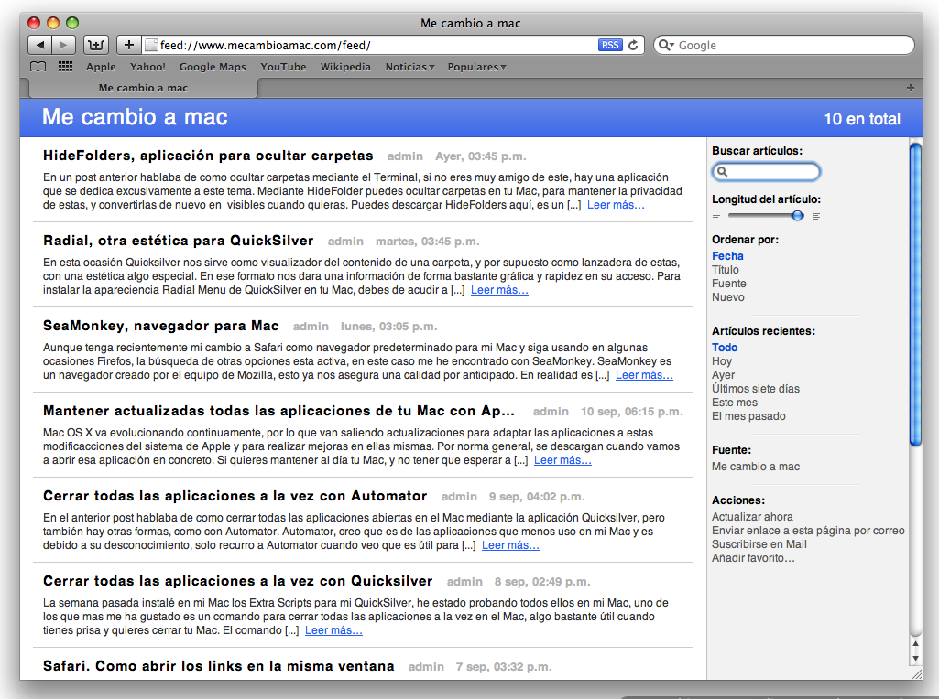Select the Me cambio a mac tab

point(143,88)
